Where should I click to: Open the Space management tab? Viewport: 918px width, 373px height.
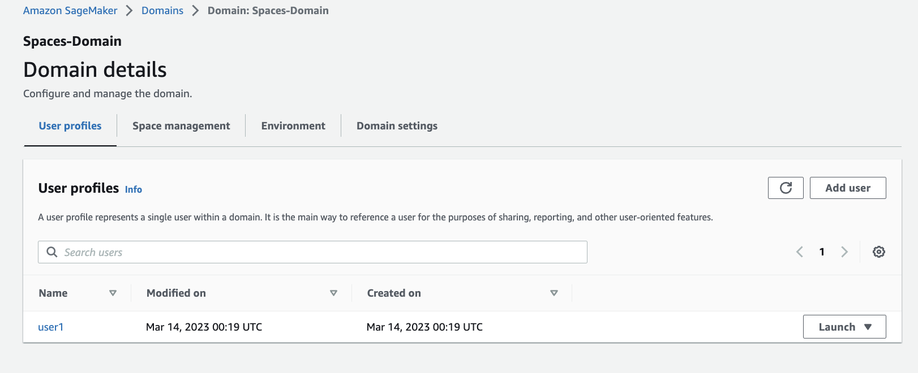181,126
